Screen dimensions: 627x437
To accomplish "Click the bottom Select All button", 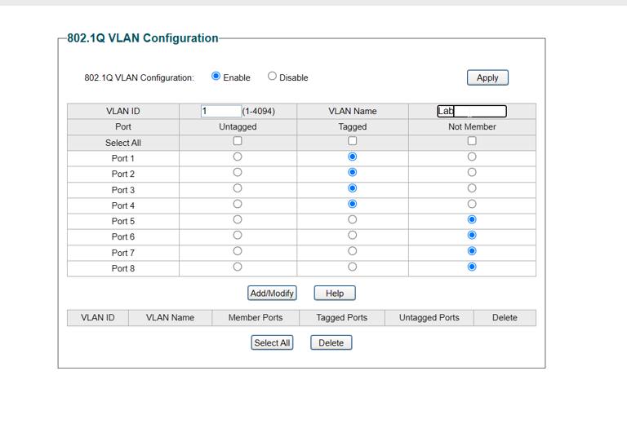I will (x=272, y=342).
